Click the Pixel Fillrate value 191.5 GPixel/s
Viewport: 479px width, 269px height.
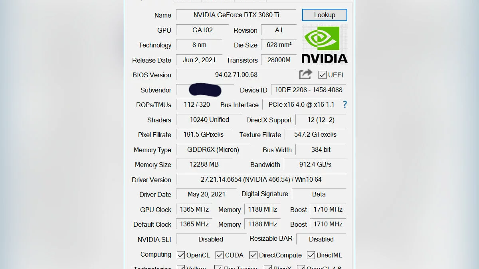pos(204,135)
